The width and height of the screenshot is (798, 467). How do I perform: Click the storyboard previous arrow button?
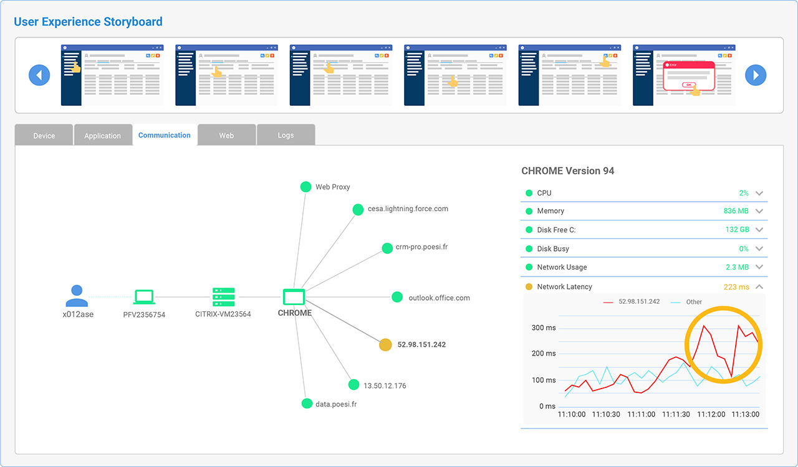tap(39, 75)
